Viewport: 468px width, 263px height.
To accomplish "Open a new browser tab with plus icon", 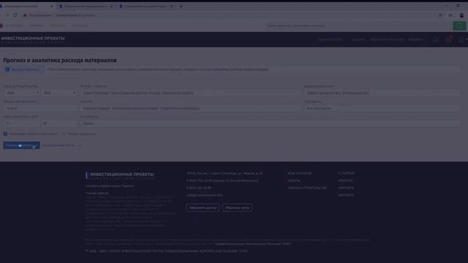I will [181, 7].
